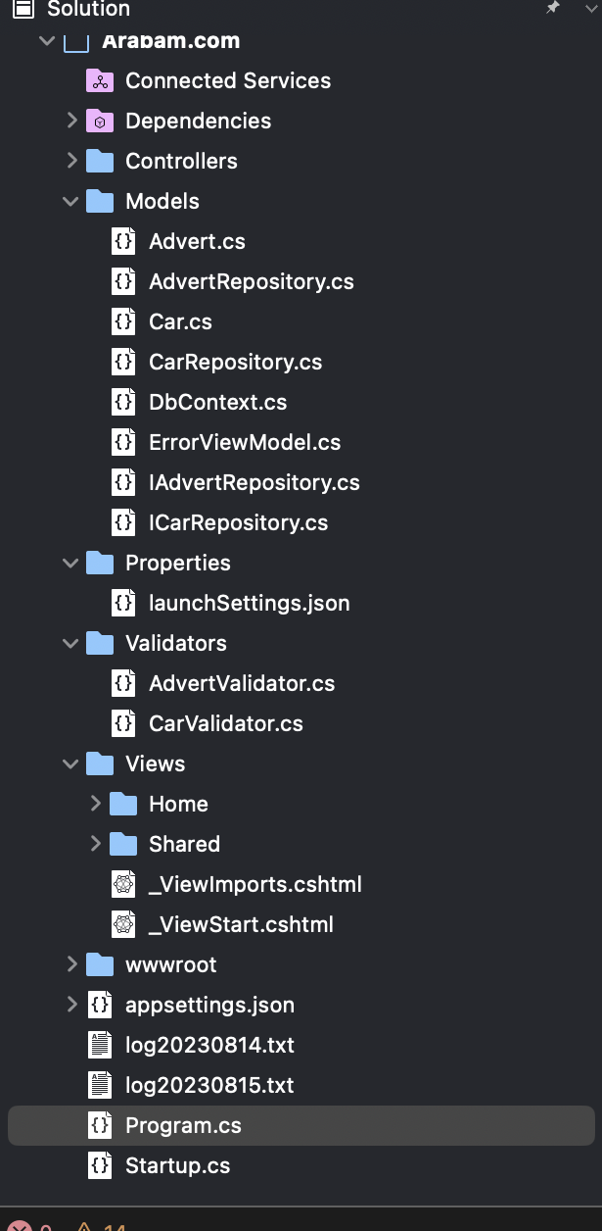Select the highlighted Program.cs row
The width and height of the screenshot is (602, 1231).
(301, 1125)
